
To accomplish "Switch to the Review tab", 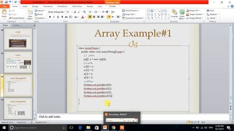I will click(90, 7).
